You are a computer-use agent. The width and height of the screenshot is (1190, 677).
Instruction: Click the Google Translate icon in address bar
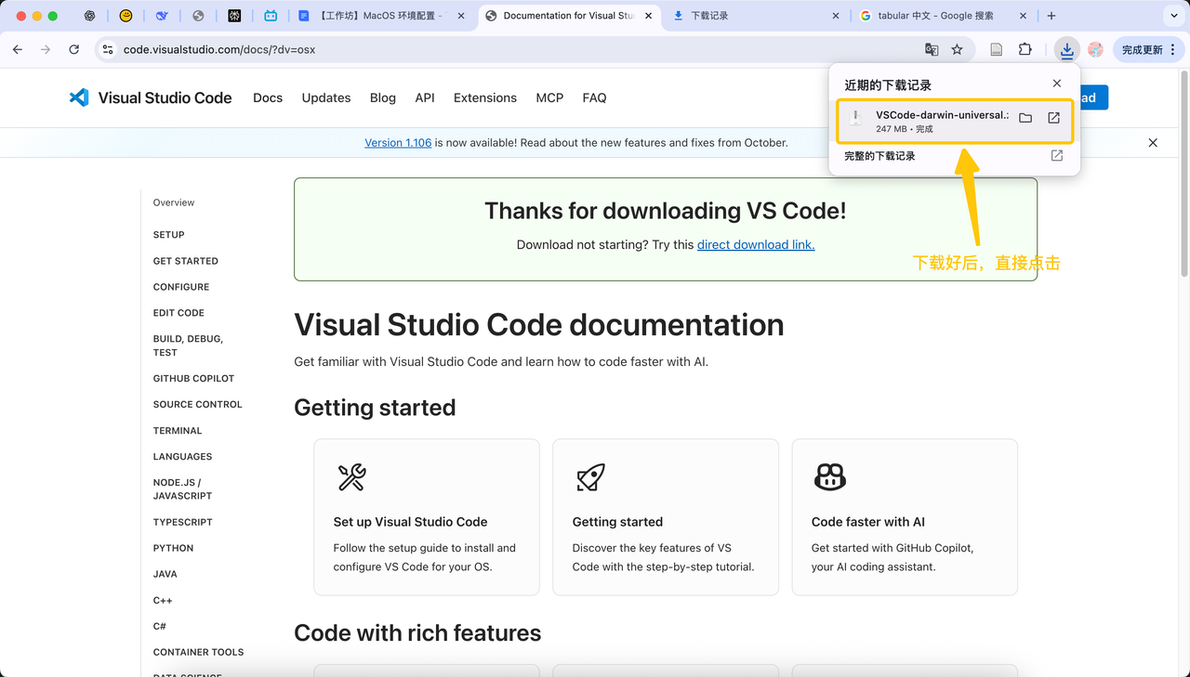931,49
